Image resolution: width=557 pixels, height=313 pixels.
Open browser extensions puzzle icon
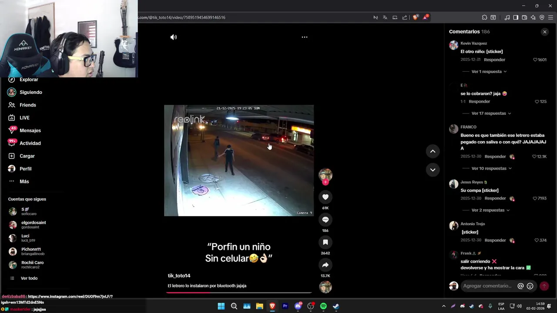tap(484, 17)
